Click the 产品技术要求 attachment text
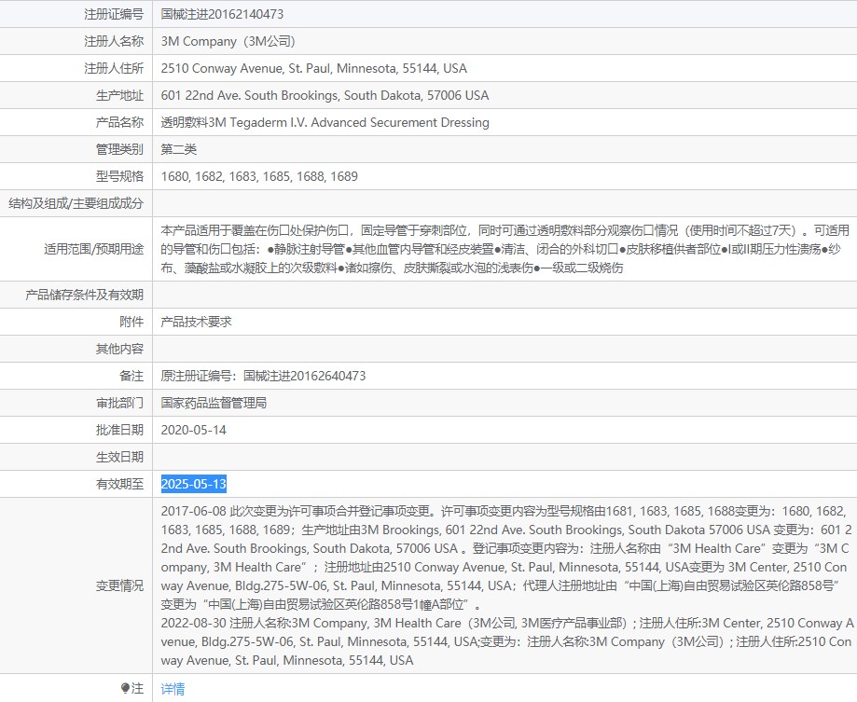857x702 pixels. (x=196, y=322)
